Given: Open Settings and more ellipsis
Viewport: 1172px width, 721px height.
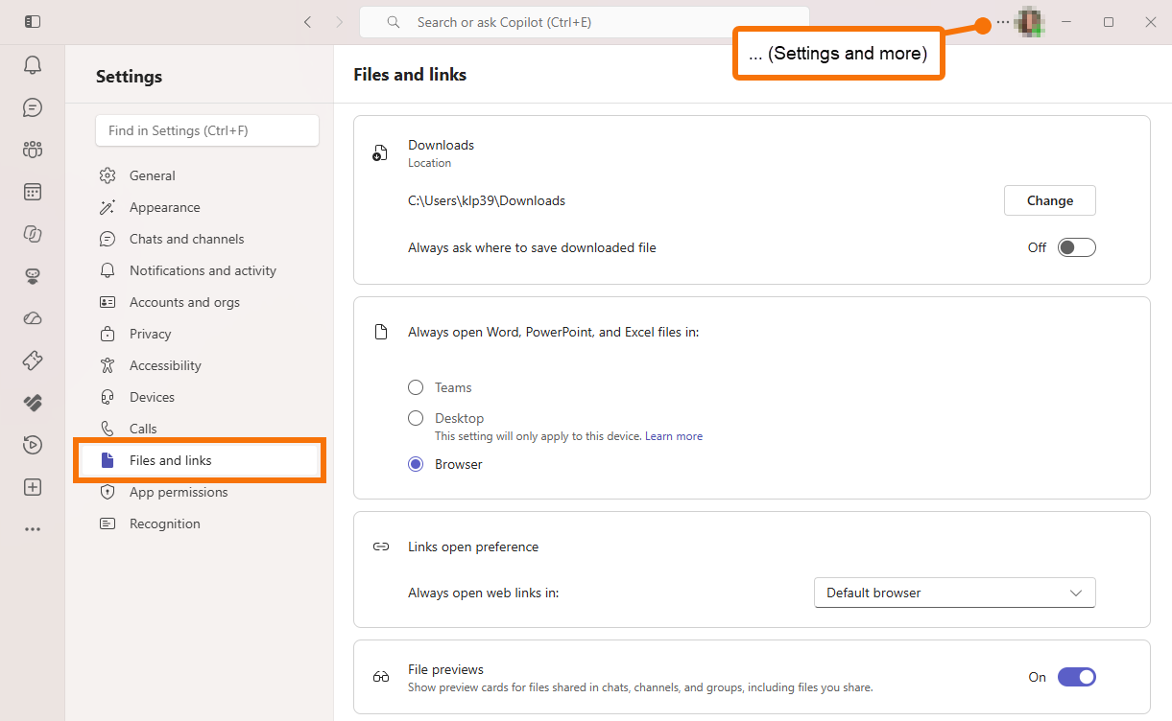Looking at the screenshot, I should click(1003, 22).
